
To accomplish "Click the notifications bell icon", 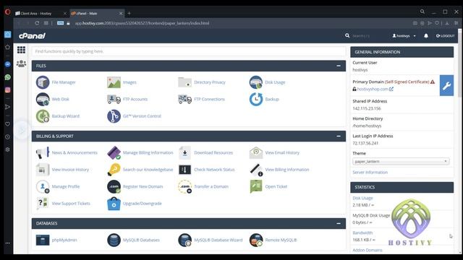I will [426, 35].
